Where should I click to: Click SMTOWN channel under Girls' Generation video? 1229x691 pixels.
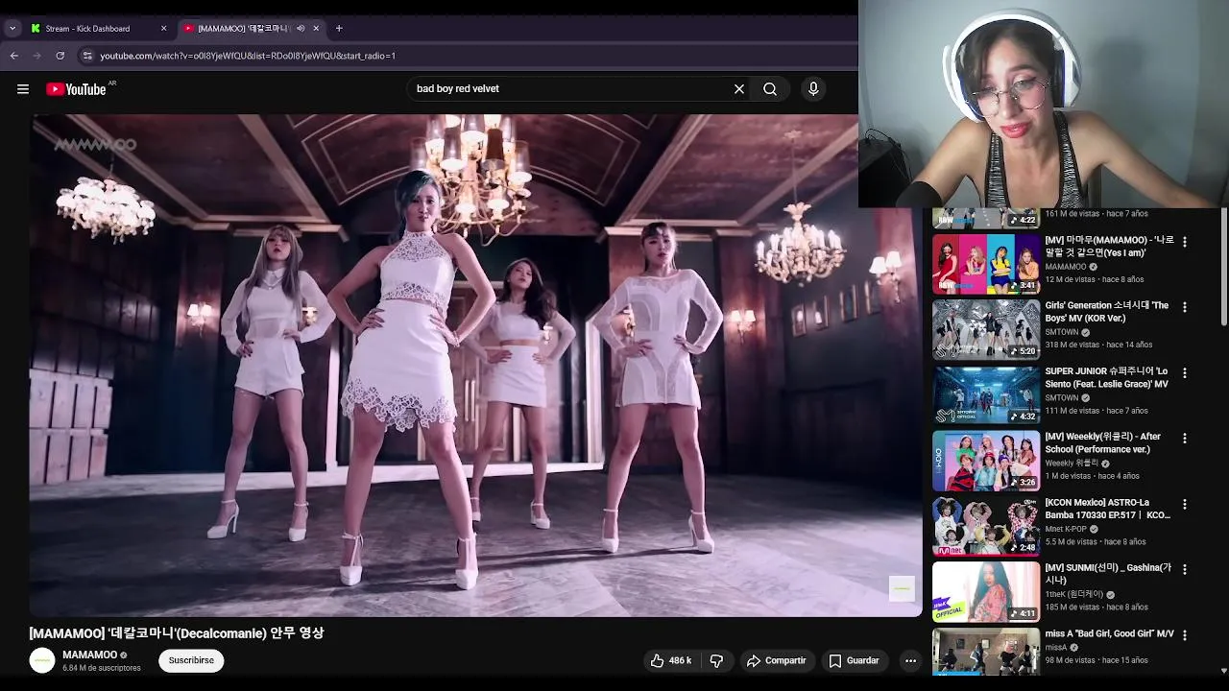click(x=1062, y=332)
